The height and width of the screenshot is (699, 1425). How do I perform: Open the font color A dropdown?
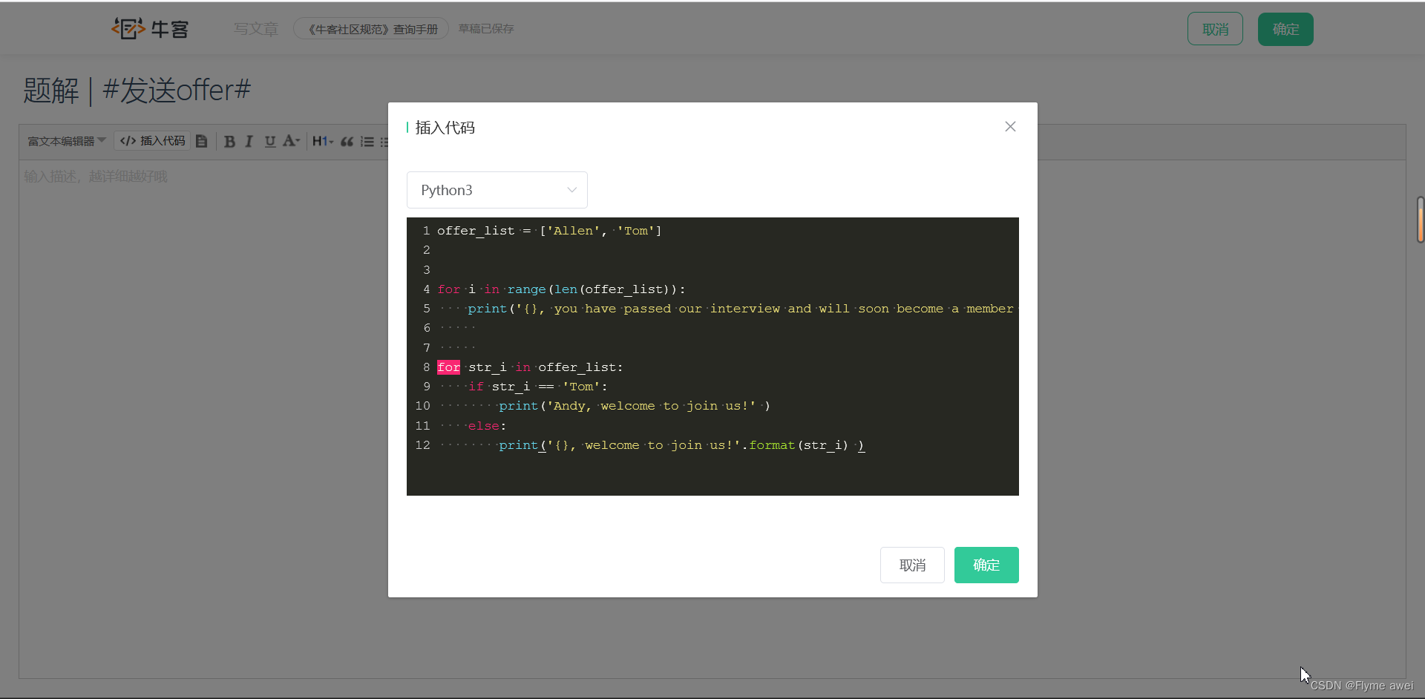click(x=291, y=141)
